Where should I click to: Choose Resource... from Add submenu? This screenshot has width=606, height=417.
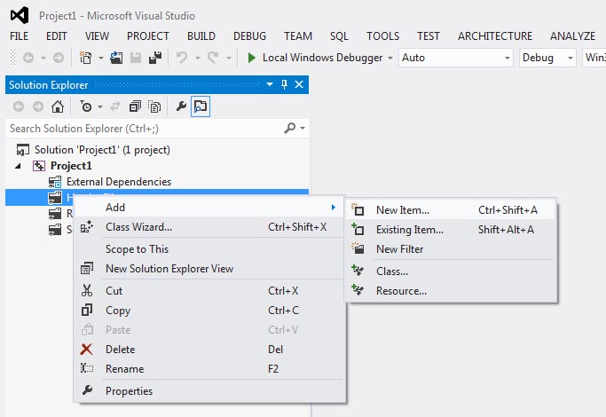click(x=451, y=291)
